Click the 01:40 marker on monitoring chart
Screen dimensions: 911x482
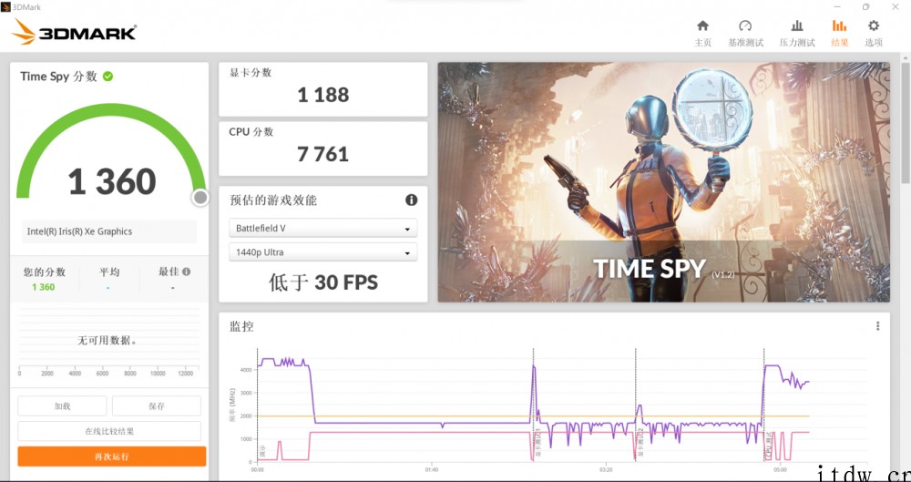pos(431,470)
